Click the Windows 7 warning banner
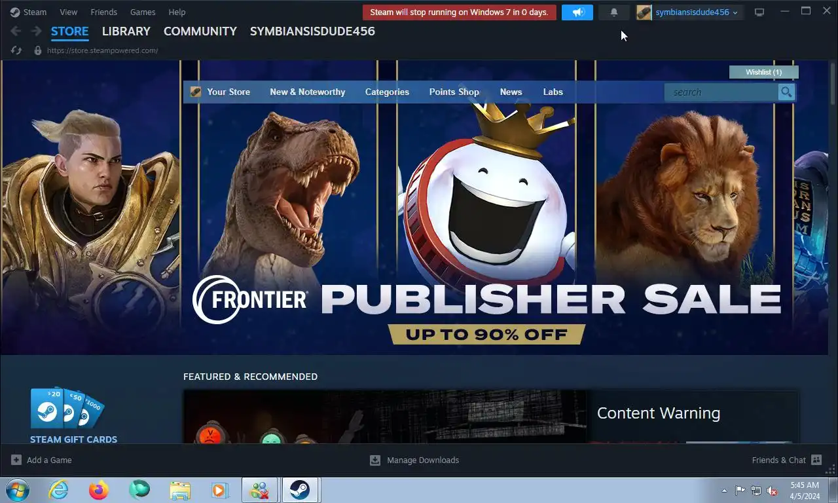Image resolution: width=838 pixels, height=503 pixels. tap(459, 12)
